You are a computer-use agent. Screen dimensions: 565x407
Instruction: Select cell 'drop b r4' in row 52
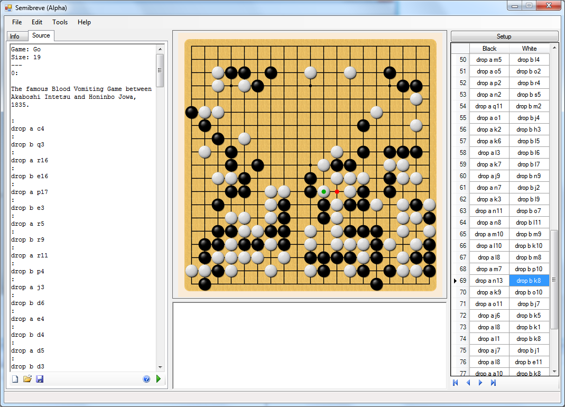click(529, 83)
